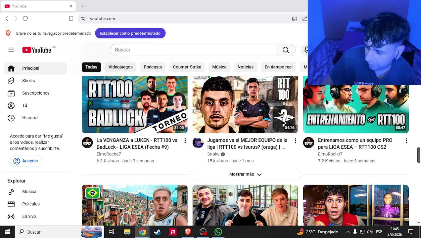Open RTT100 BADLUCK thumbnail
Screen dimensions: 421x238
coord(134,105)
